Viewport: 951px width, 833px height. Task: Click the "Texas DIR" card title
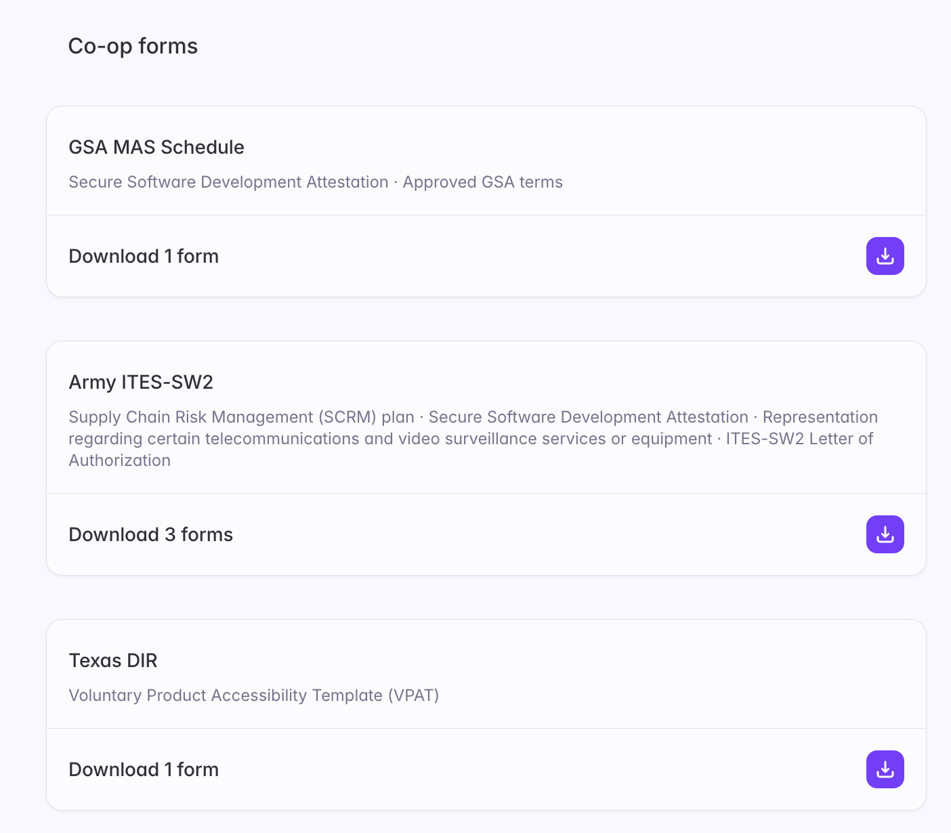[113, 660]
